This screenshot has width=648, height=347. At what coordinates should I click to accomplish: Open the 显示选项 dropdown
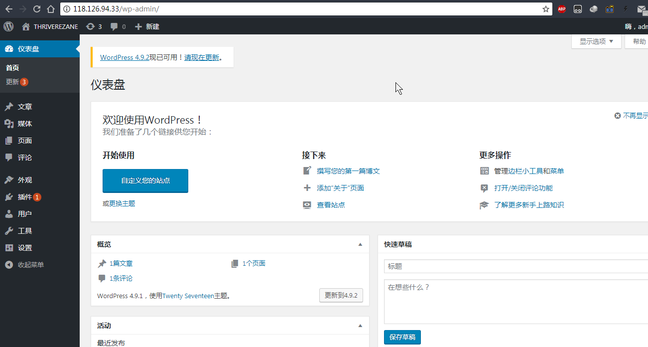click(x=596, y=42)
